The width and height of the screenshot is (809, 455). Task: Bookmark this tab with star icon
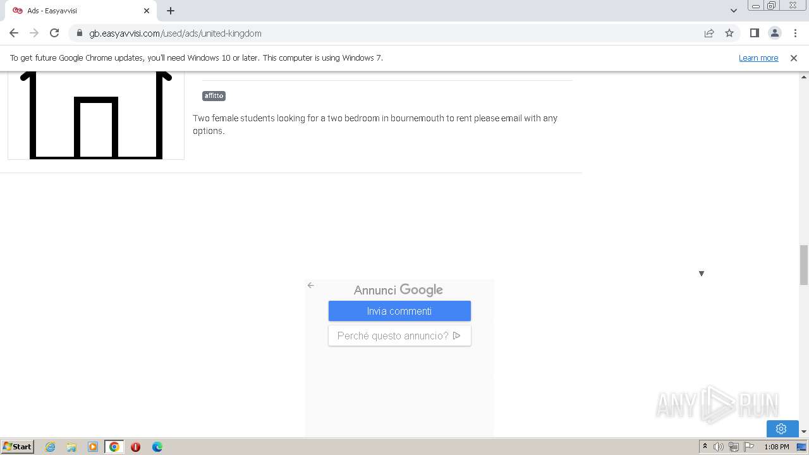[x=729, y=33]
